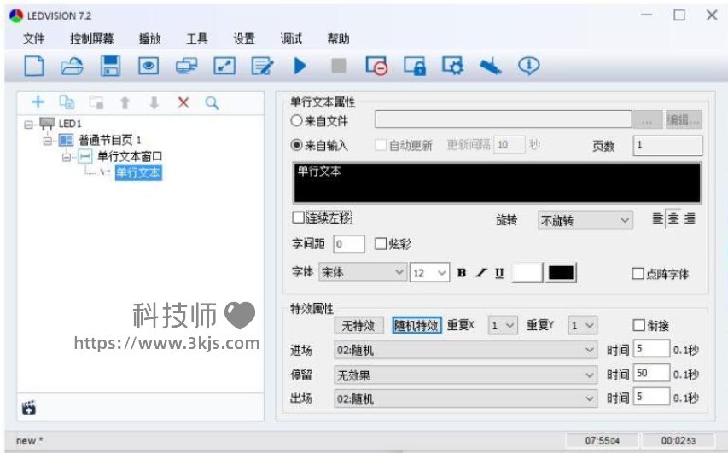Enable the 炫彩 checkbox
This screenshot has width=728, height=453.
point(381,244)
